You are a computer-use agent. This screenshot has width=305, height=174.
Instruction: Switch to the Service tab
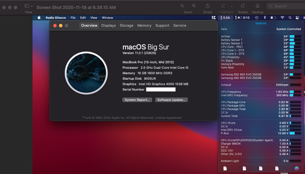click(180, 26)
